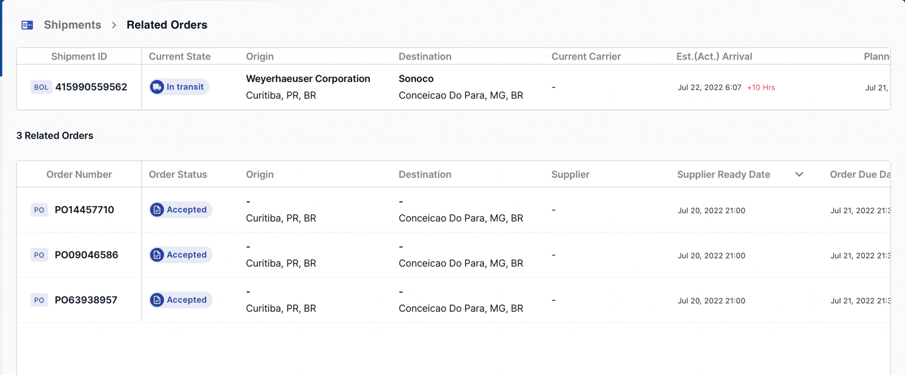Sort by Order Number column header
905x375 pixels.
[x=79, y=174]
